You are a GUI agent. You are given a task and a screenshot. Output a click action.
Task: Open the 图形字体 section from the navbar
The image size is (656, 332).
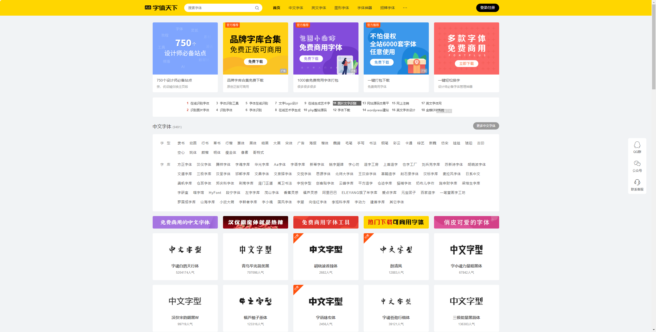pos(342,8)
